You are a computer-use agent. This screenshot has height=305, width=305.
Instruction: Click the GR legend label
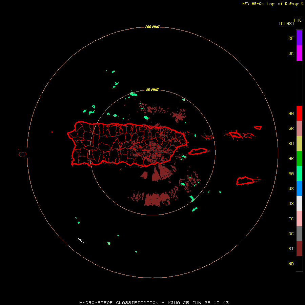[291, 128]
